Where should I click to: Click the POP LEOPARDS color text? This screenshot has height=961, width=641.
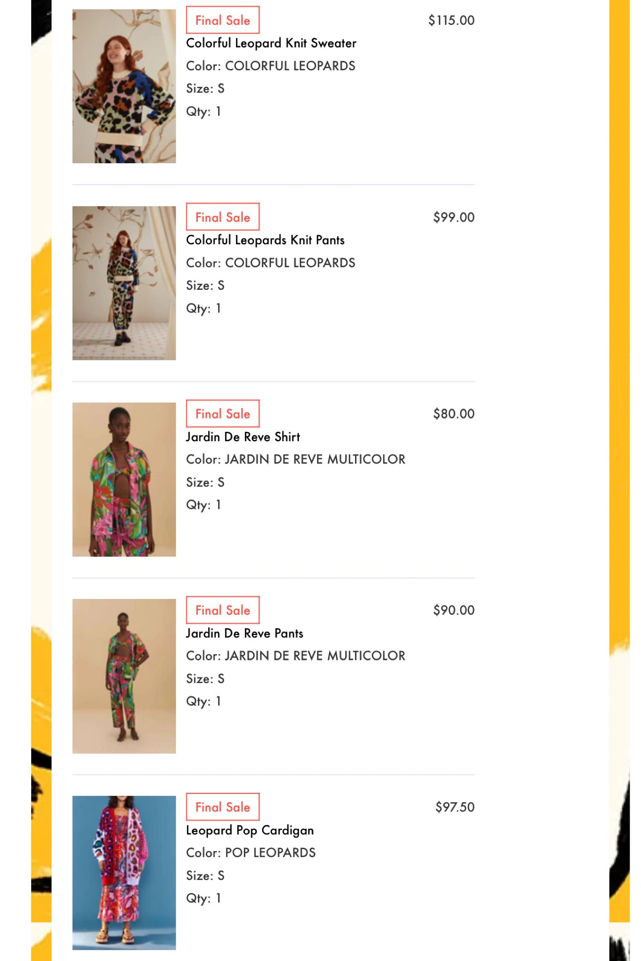(270, 853)
